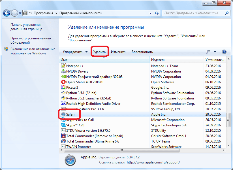Click the Notepad++ program icon
The image size is (233, 170).
[63, 66]
